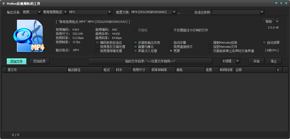Click the 添加目录 button
290x139 pixels.
(x=39, y=61)
